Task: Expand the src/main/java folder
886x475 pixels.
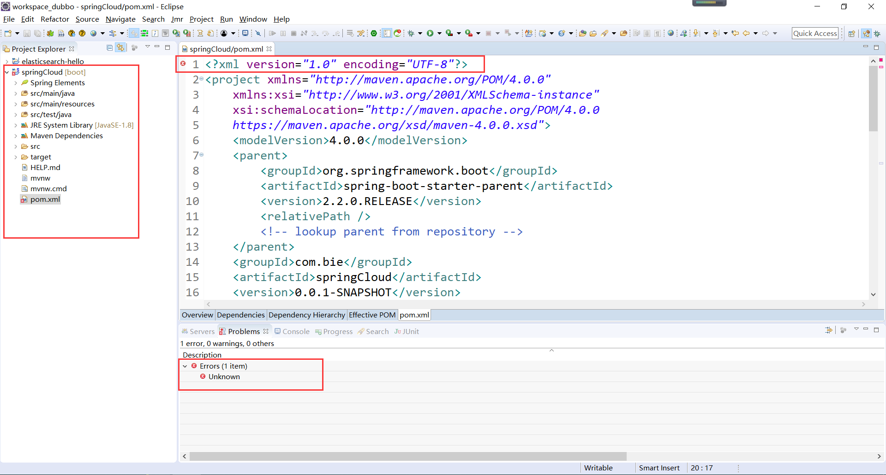Action: point(16,94)
